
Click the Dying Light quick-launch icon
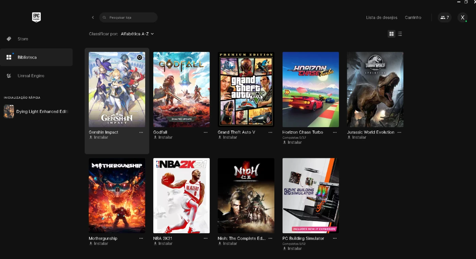pyautogui.click(x=9, y=112)
